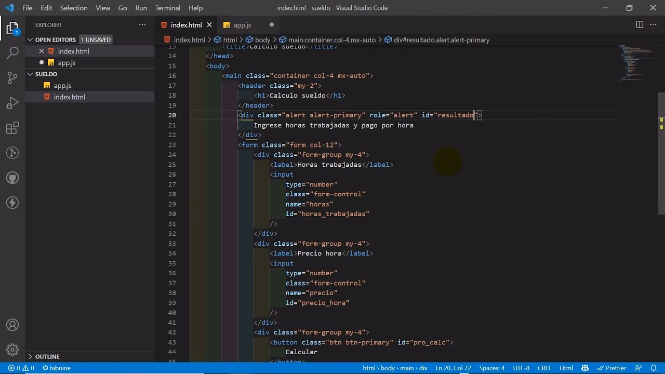Screen dimensions: 665x374
Task: Open the Accounts icon in activity bar
Action: (x=12, y=325)
